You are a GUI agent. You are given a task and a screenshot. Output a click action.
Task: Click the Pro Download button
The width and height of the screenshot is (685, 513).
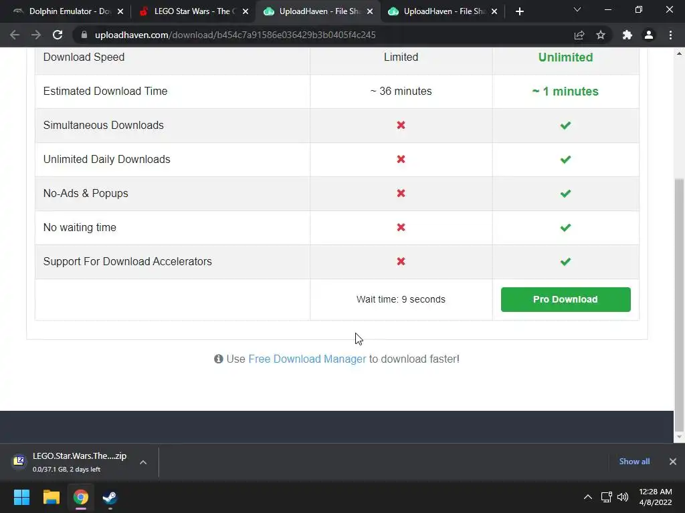pyautogui.click(x=565, y=299)
